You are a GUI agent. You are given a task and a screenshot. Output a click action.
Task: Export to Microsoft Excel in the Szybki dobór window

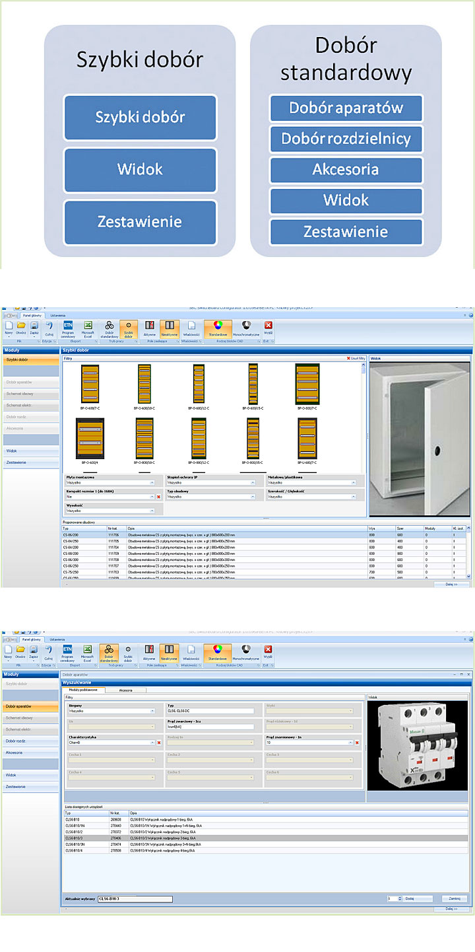(87, 330)
